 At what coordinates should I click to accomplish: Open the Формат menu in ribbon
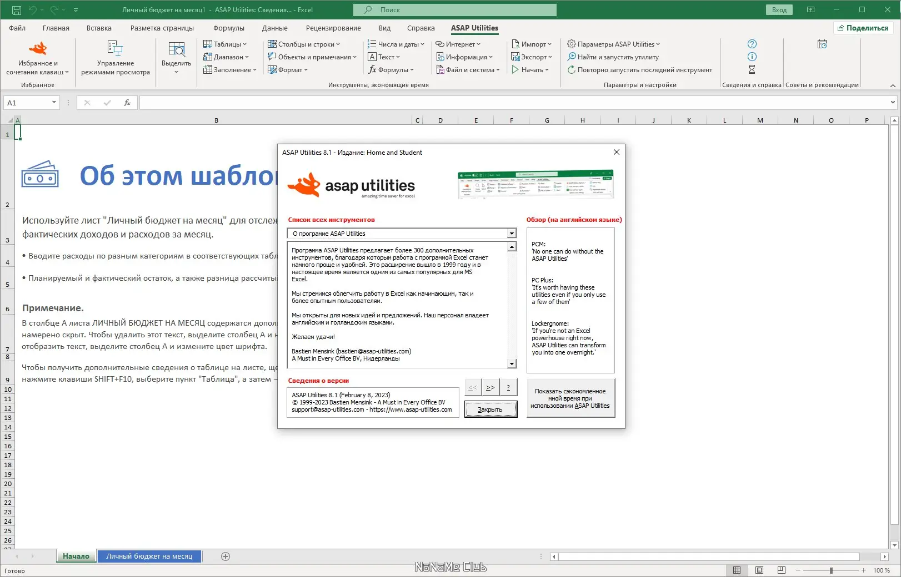click(288, 70)
